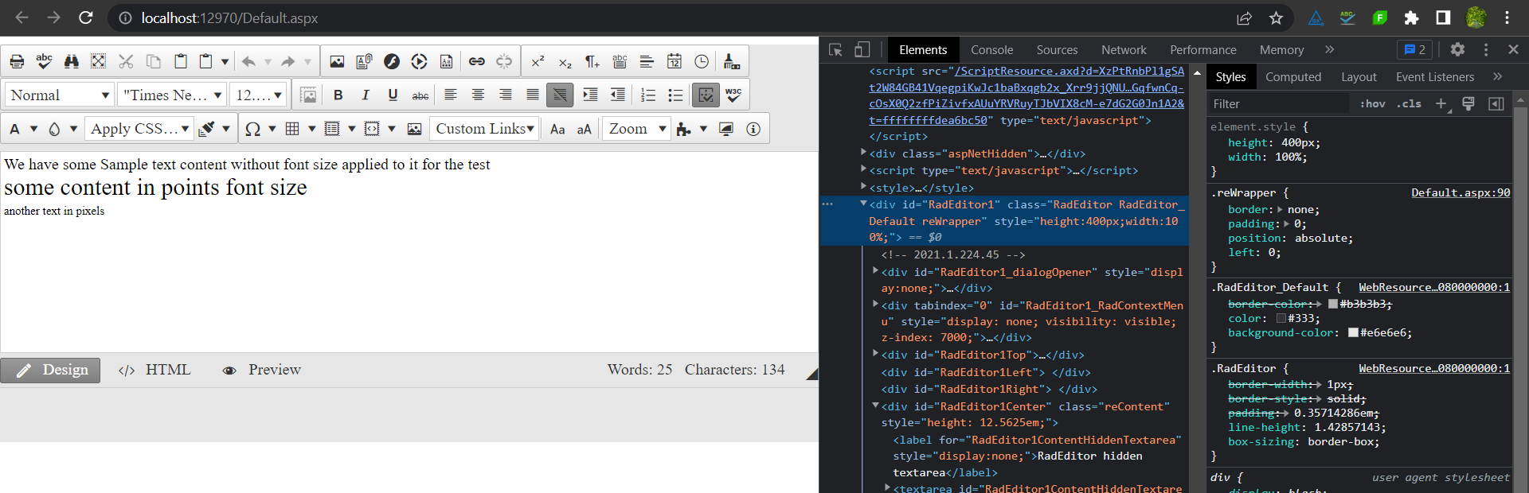This screenshot has height=493, width=1529.
Task: Switch to the Console tab in DevTools
Action: click(991, 50)
